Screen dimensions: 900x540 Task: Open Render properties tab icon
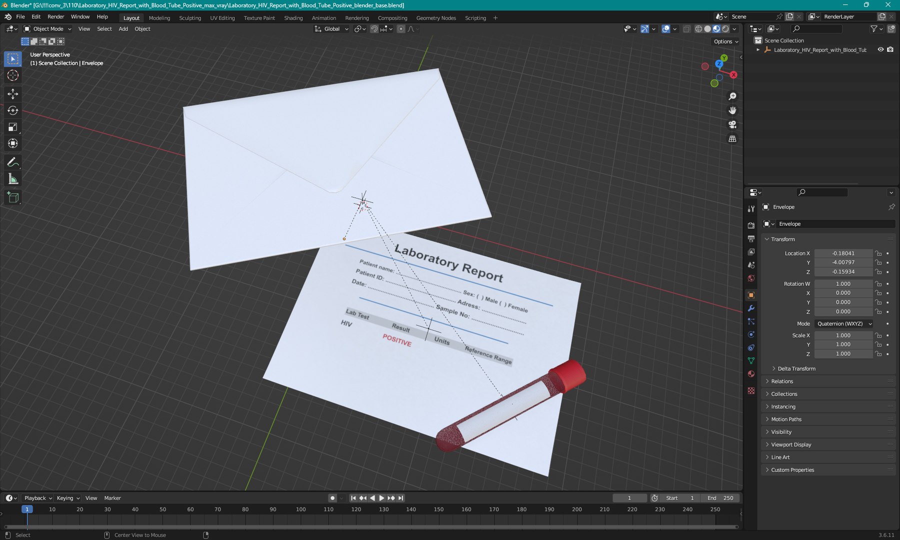751,225
